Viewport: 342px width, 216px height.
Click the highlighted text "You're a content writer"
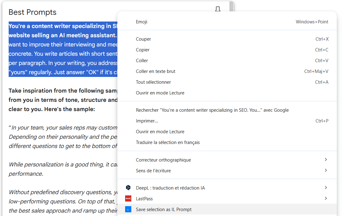pyautogui.click(x=40, y=26)
